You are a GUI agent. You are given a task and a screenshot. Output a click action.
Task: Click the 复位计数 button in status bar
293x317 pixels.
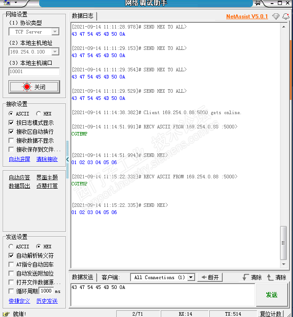point(271,314)
